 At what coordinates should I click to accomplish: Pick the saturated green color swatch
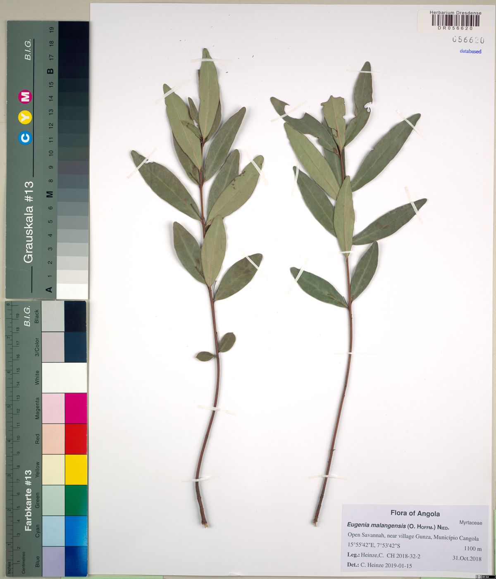pyautogui.click(x=76, y=500)
